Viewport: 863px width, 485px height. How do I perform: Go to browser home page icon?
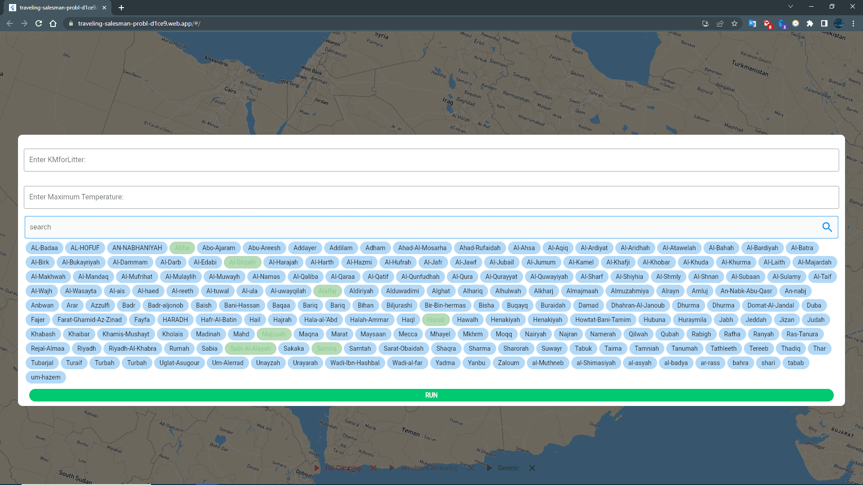[x=53, y=23]
